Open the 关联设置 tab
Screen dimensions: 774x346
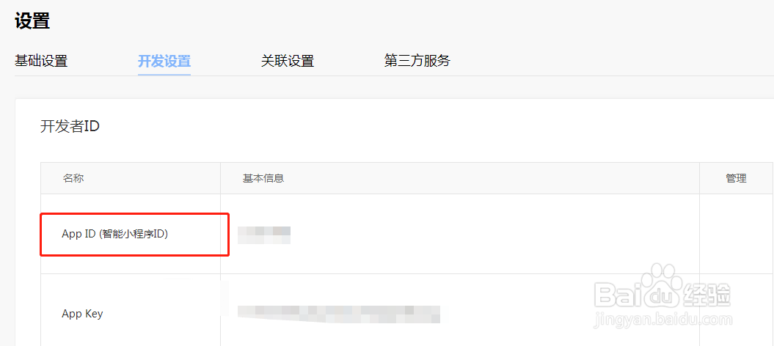pos(288,61)
